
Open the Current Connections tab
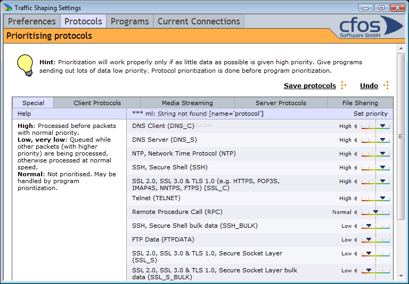point(199,21)
